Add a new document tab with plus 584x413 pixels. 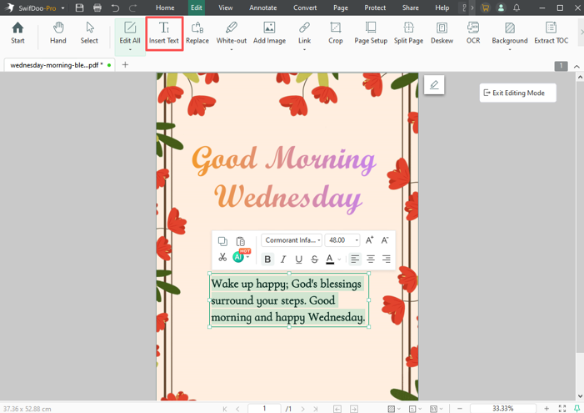(x=125, y=64)
